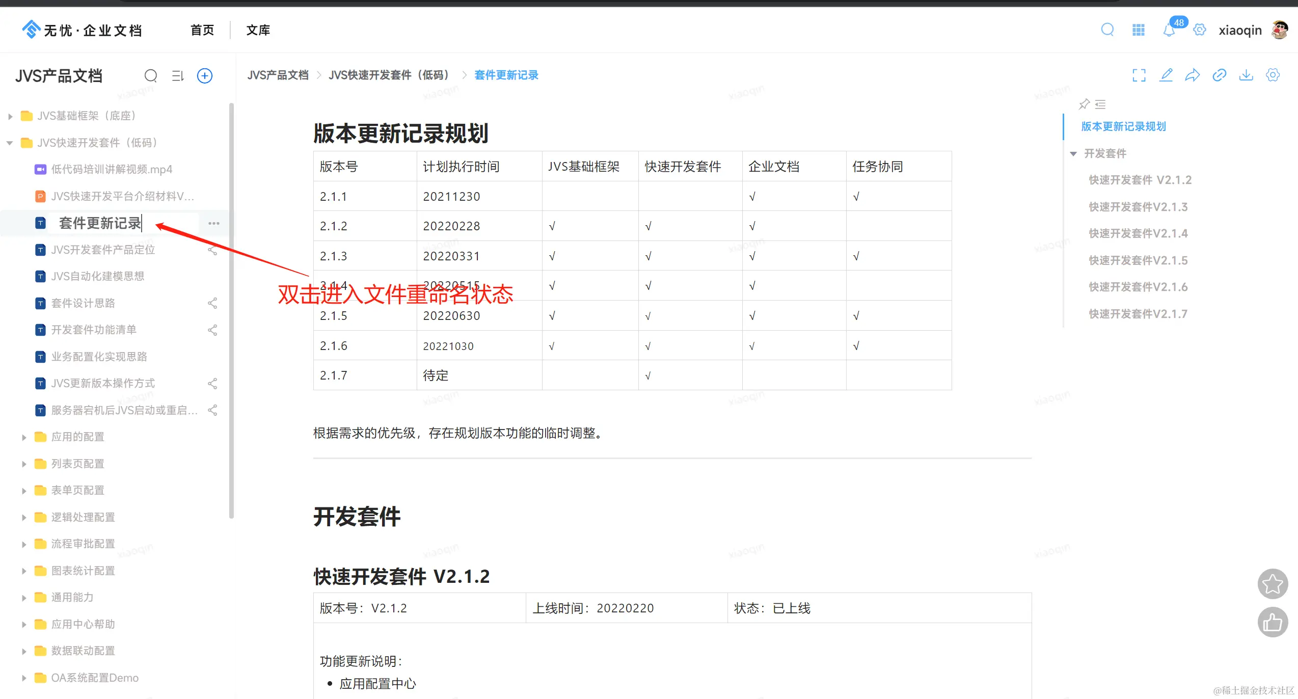Go to the 首页 tab
This screenshot has width=1298, height=699.
[x=202, y=30]
